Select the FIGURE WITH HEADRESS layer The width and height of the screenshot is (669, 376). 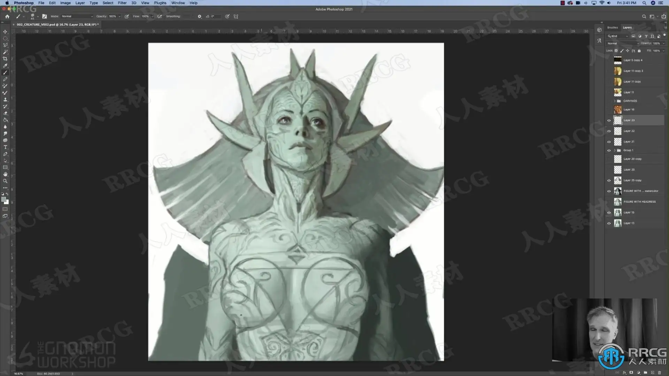[x=639, y=202]
